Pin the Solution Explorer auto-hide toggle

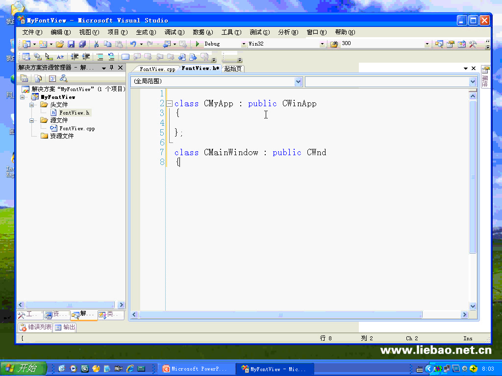click(111, 68)
